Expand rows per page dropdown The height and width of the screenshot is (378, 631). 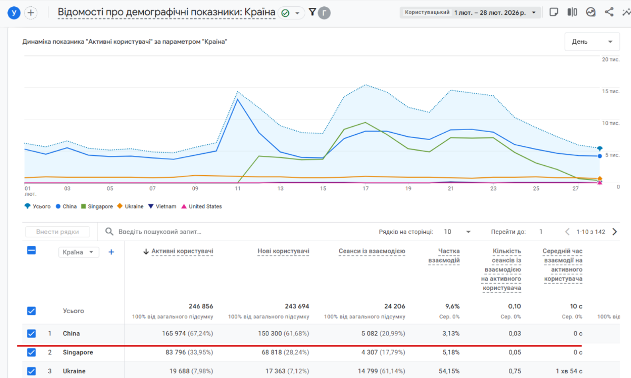[x=457, y=232]
